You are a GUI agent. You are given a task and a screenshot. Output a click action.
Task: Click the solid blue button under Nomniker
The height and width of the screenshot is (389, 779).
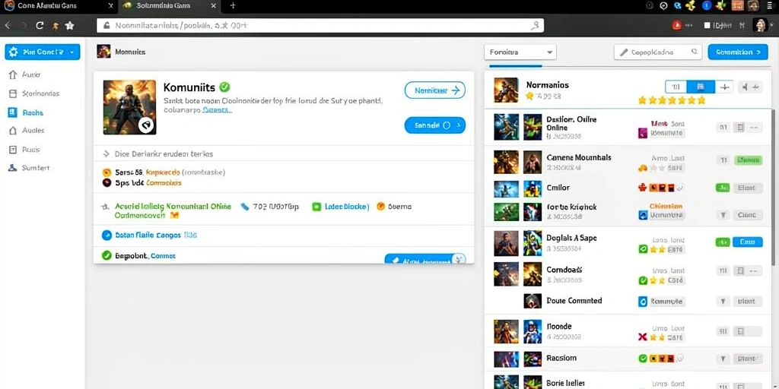click(x=434, y=125)
